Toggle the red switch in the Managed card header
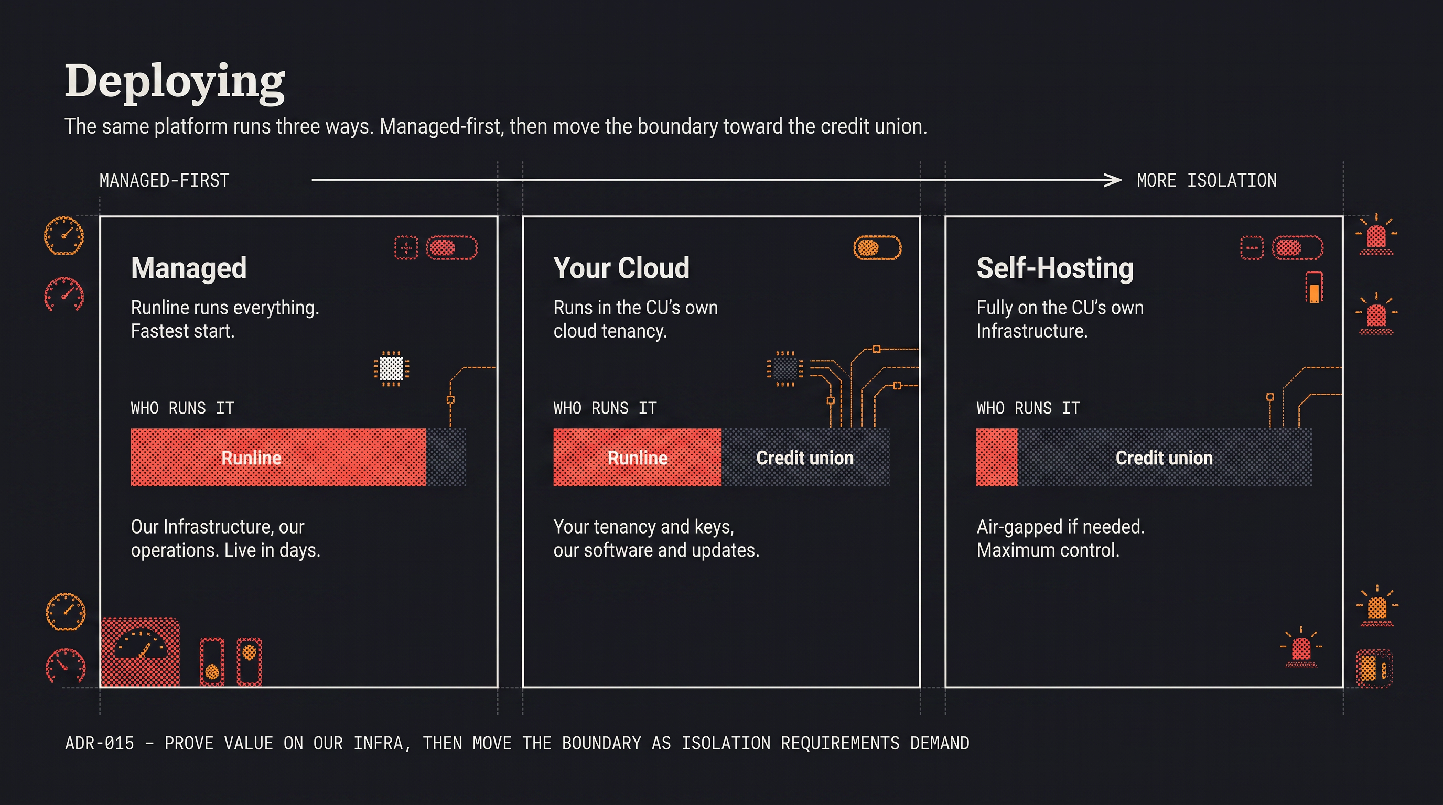 (x=451, y=248)
